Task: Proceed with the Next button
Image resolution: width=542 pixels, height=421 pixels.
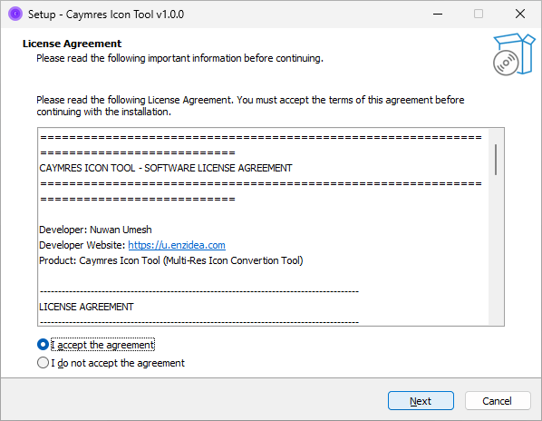Action: [421, 401]
